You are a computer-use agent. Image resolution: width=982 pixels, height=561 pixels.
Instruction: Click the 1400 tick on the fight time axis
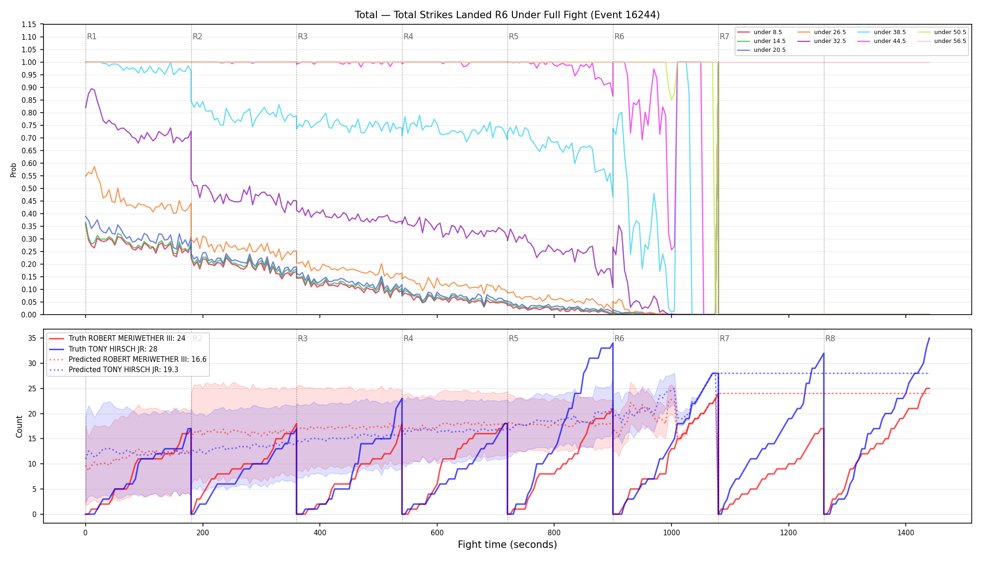pyautogui.click(x=906, y=532)
